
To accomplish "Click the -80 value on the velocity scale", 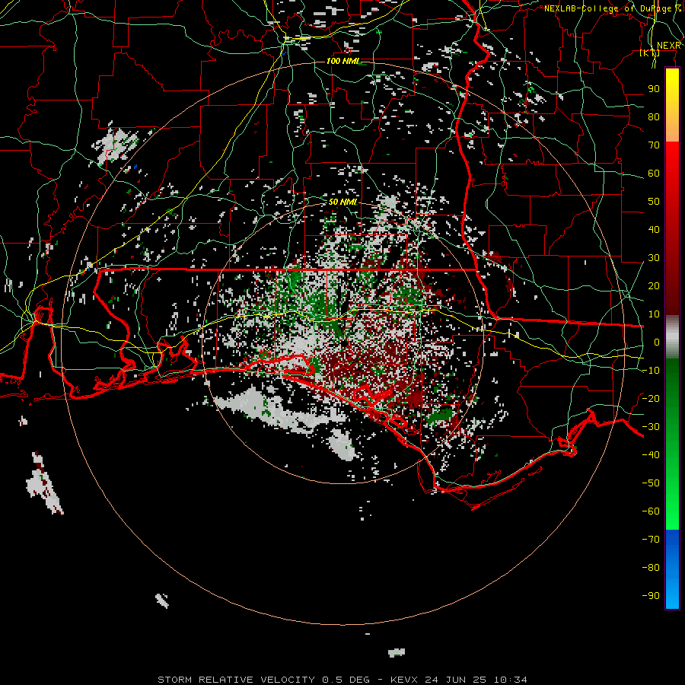I will [x=651, y=568].
